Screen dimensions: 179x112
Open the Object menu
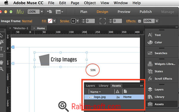pyautogui.click(x=90, y=3)
